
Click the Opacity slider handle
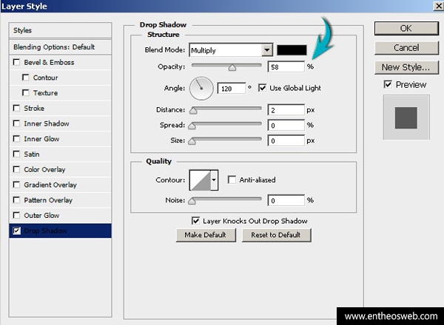point(232,67)
